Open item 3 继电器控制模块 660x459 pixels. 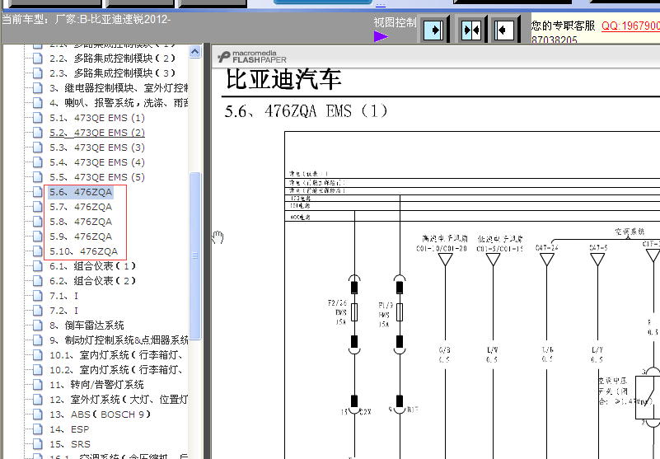[x=119, y=88]
